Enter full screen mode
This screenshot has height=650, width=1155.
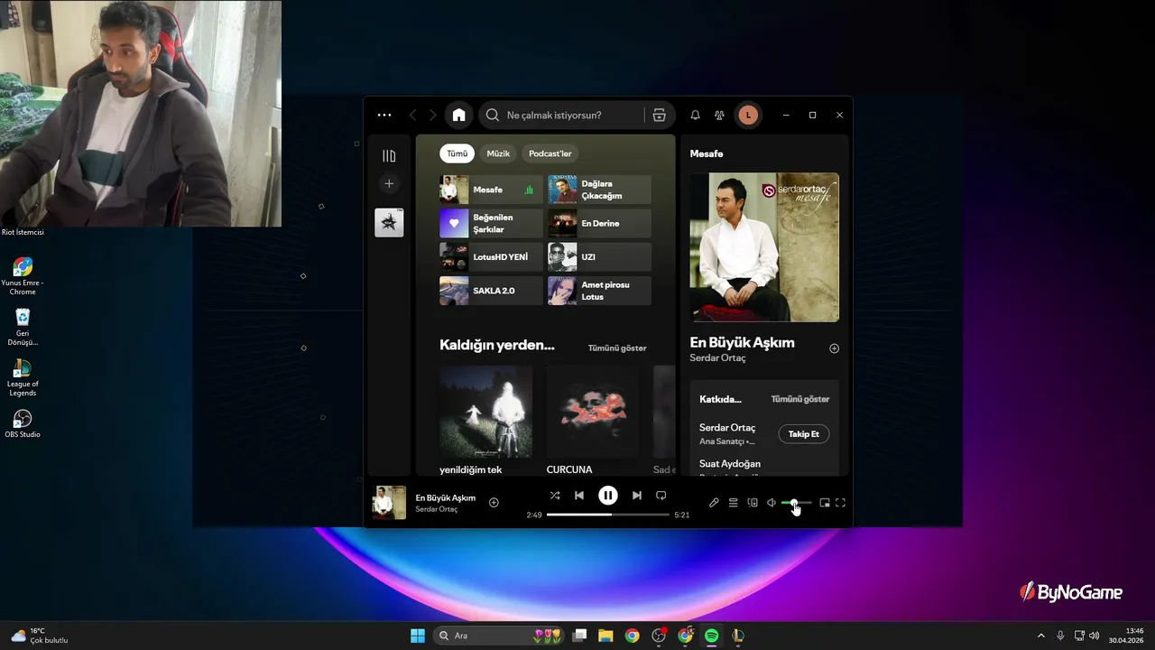click(x=840, y=503)
